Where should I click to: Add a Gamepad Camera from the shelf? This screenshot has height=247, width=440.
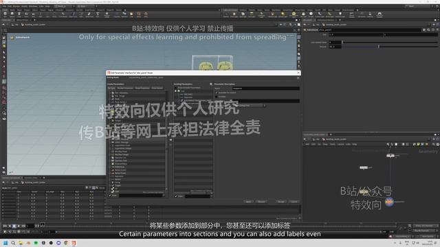(x=379, y=14)
